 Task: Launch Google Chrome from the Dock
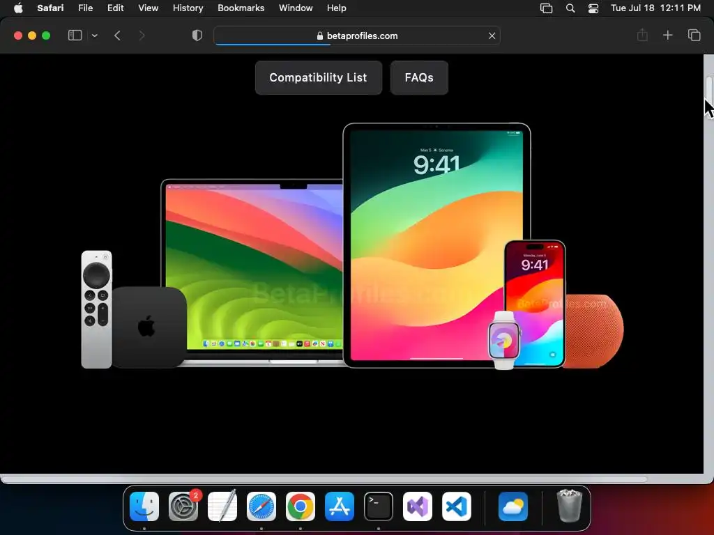(x=300, y=506)
